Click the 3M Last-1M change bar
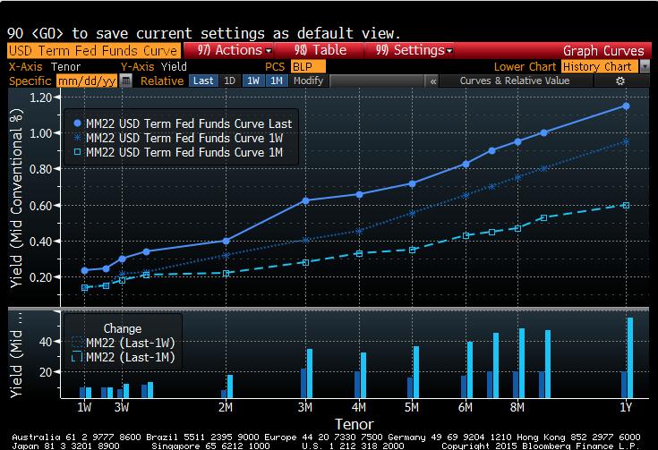 tap(310, 373)
